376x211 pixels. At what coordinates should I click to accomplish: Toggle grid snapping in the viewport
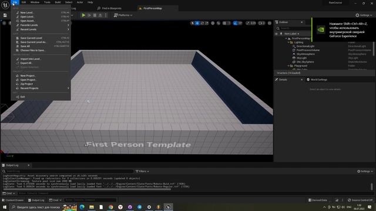[x=224, y=23]
